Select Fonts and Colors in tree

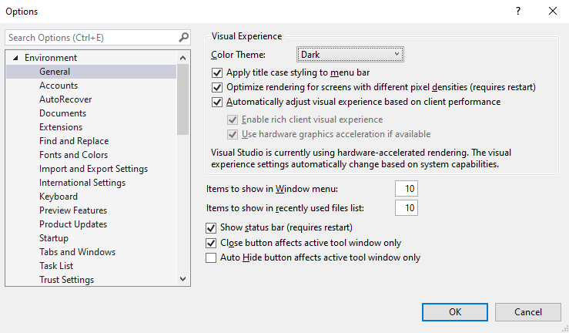[x=74, y=155]
